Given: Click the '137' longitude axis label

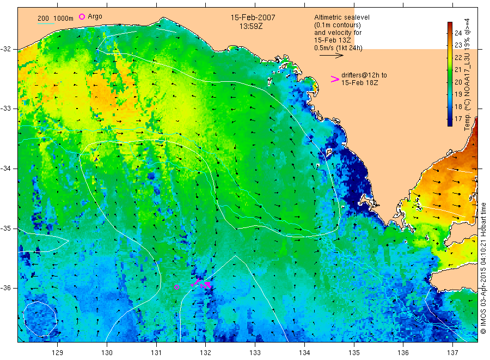Looking at the screenshot, I should click(452, 352).
